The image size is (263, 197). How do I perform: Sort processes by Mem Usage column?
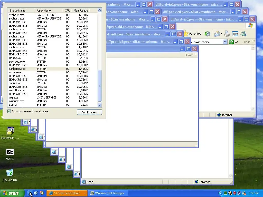tap(80, 11)
